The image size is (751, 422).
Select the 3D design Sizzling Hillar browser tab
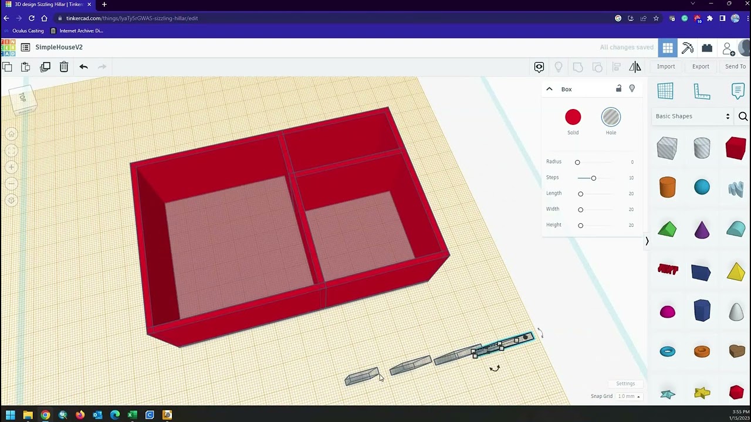coord(48,5)
